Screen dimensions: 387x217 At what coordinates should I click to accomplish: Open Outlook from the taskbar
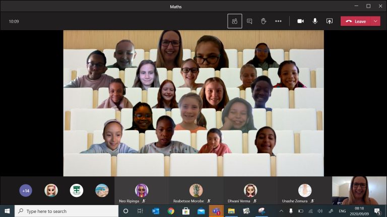[x=156, y=211]
